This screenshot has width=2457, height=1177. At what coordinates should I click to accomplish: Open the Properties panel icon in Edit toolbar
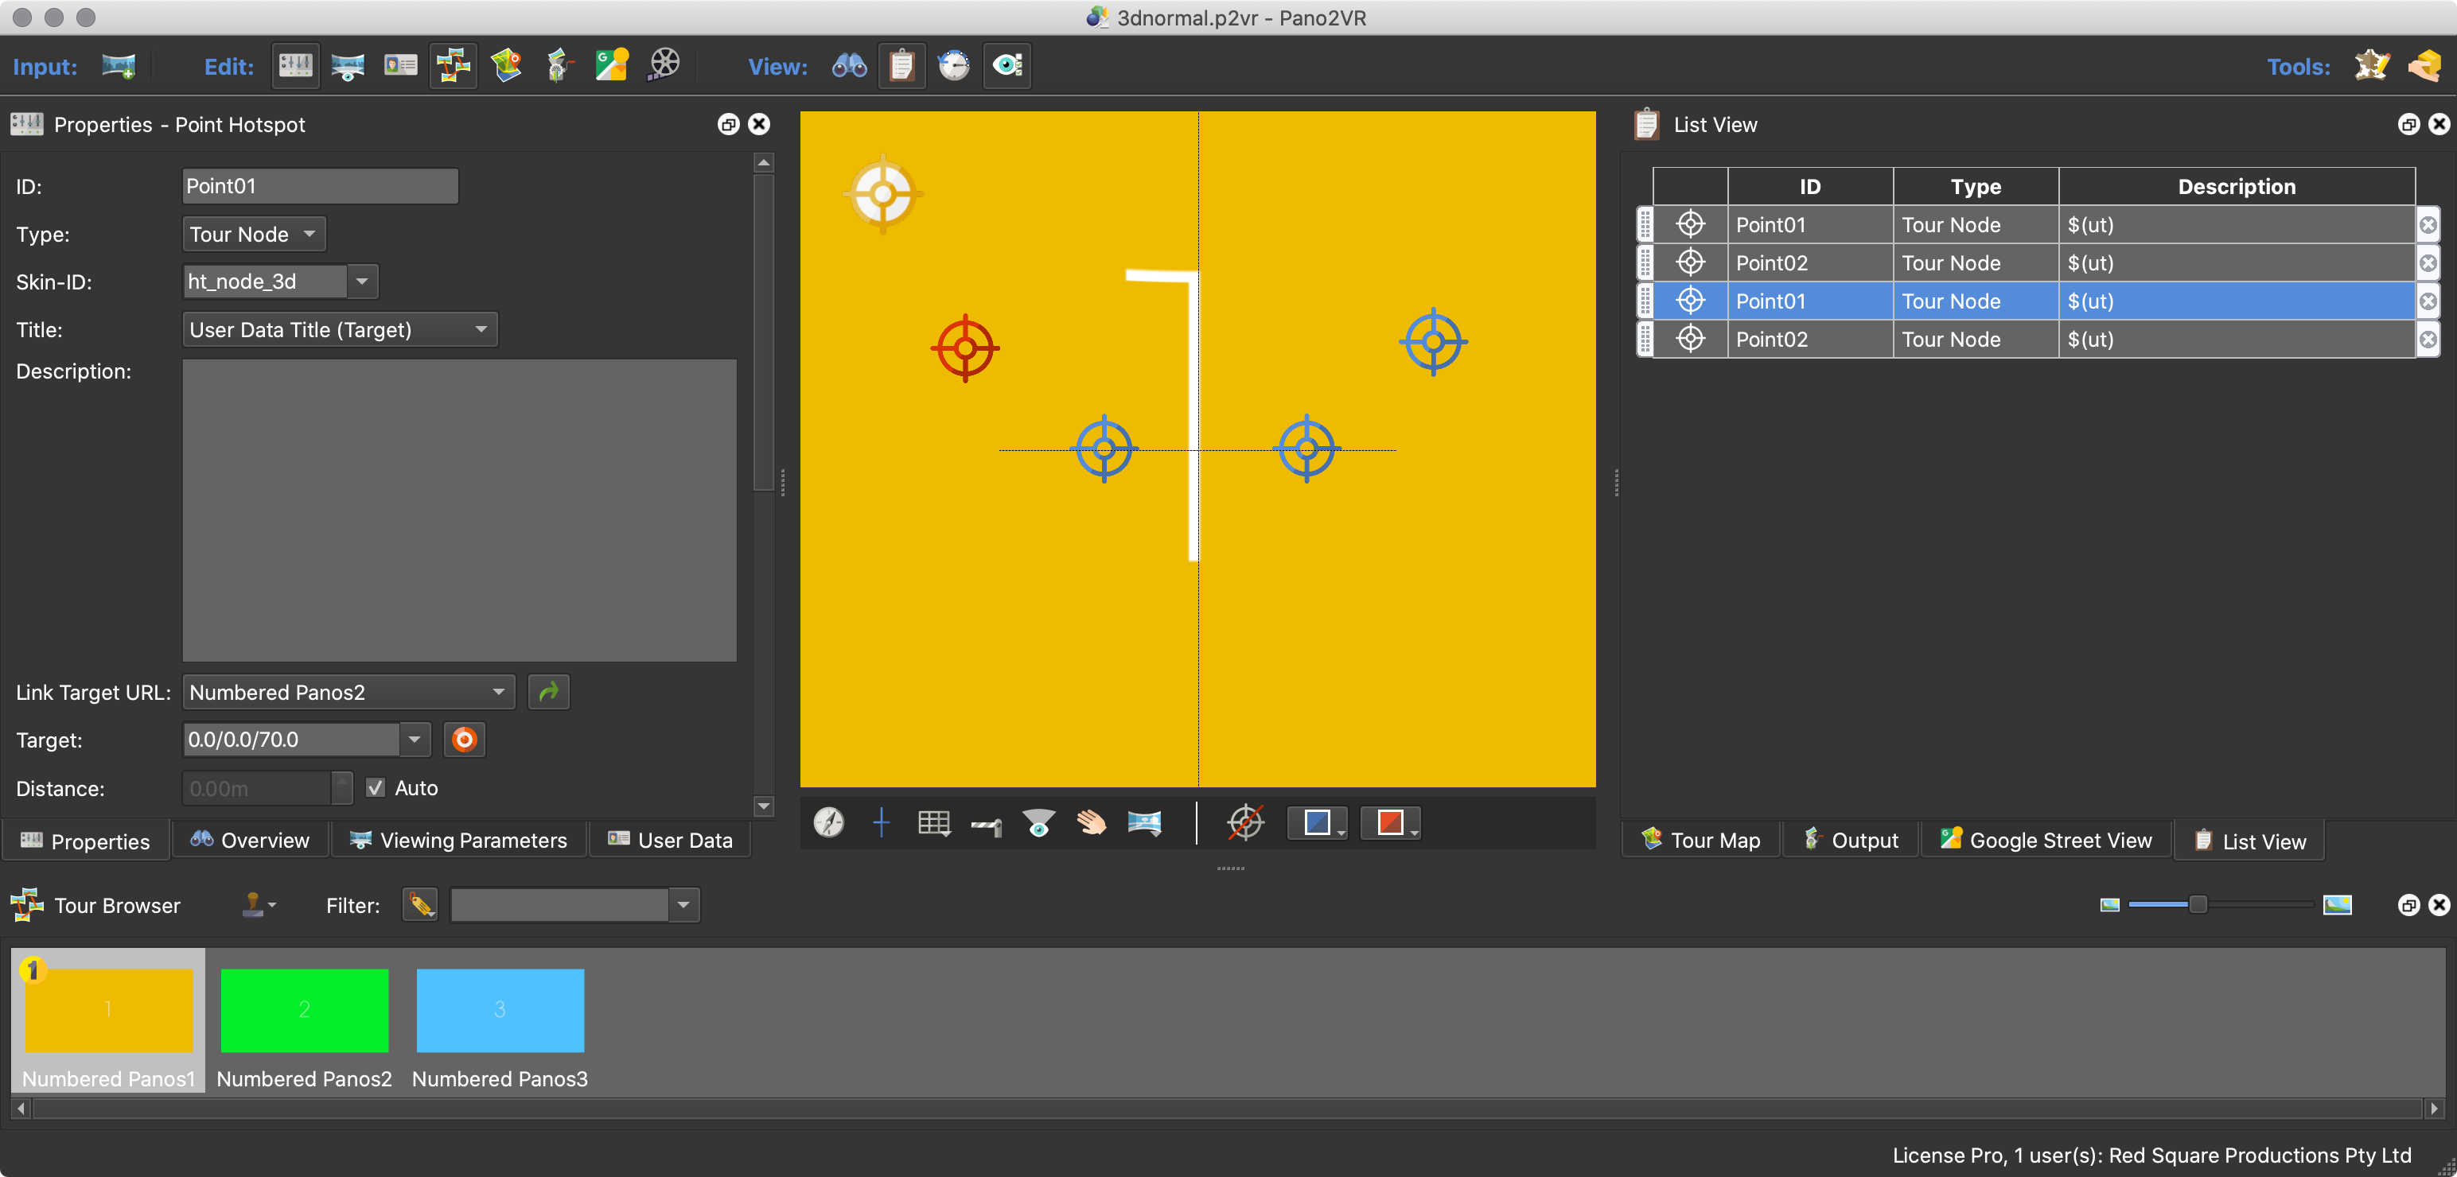point(294,66)
